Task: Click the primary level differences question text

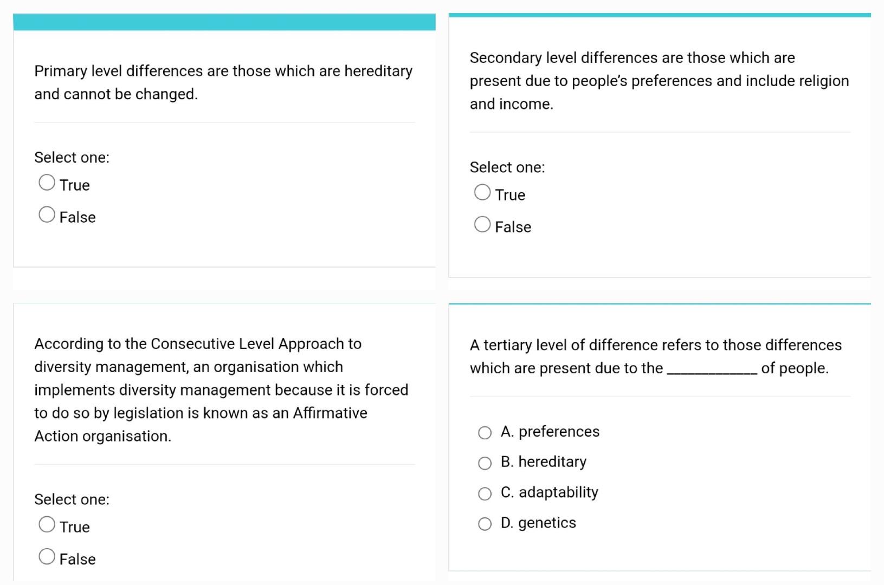Action: (x=223, y=82)
